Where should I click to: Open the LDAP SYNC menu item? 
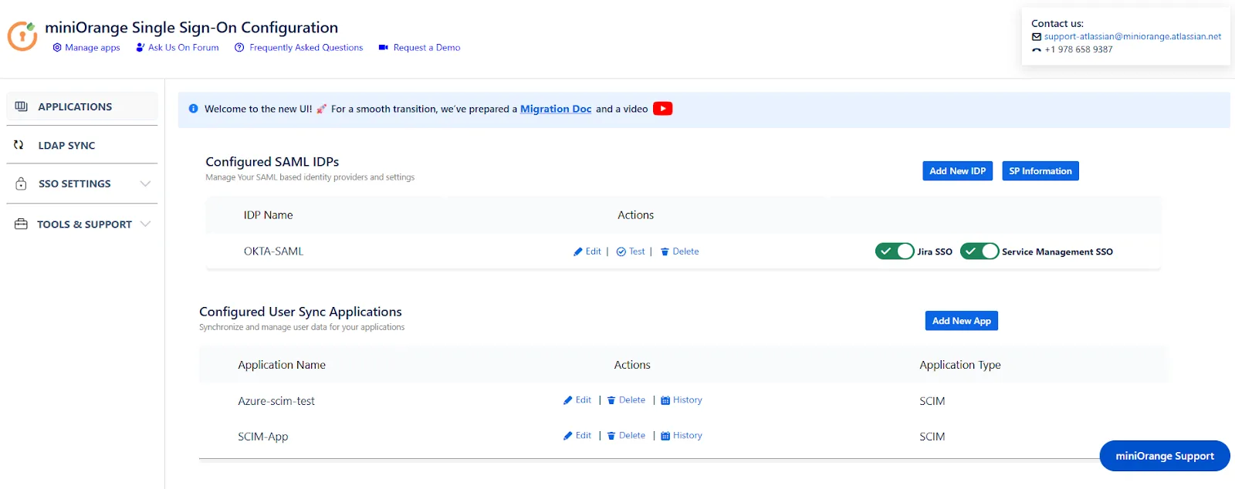[82, 145]
